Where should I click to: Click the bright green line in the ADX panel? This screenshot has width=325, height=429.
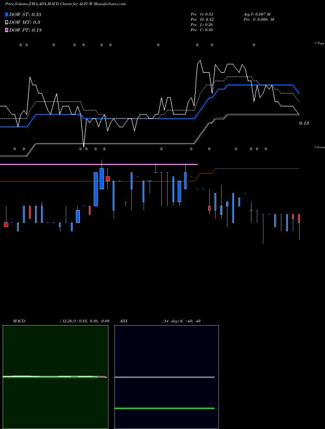click(x=164, y=408)
